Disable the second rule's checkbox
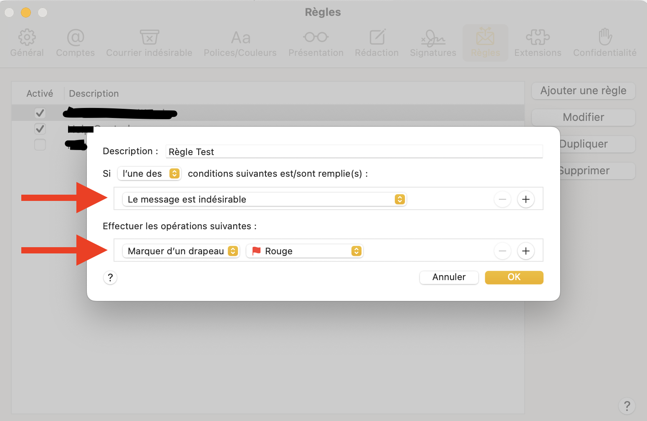The width and height of the screenshot is (647, 421). 40,129
